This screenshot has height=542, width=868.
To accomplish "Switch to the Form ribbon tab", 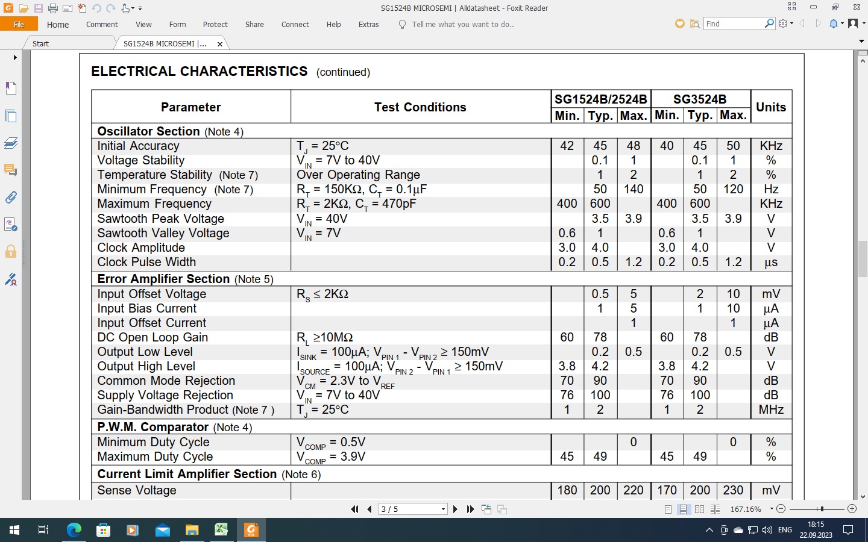I will (177, 25).
